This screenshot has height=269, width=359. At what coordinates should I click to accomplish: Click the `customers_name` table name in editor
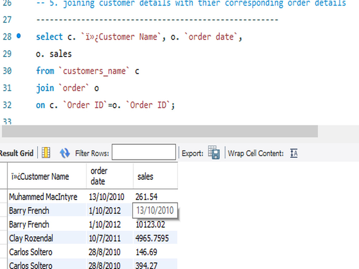point(94,71)
